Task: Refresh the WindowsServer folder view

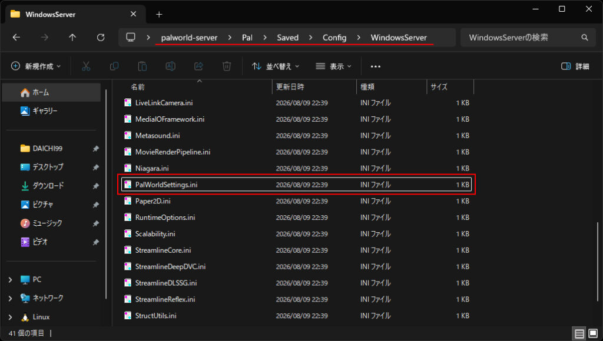Action: 101,37
